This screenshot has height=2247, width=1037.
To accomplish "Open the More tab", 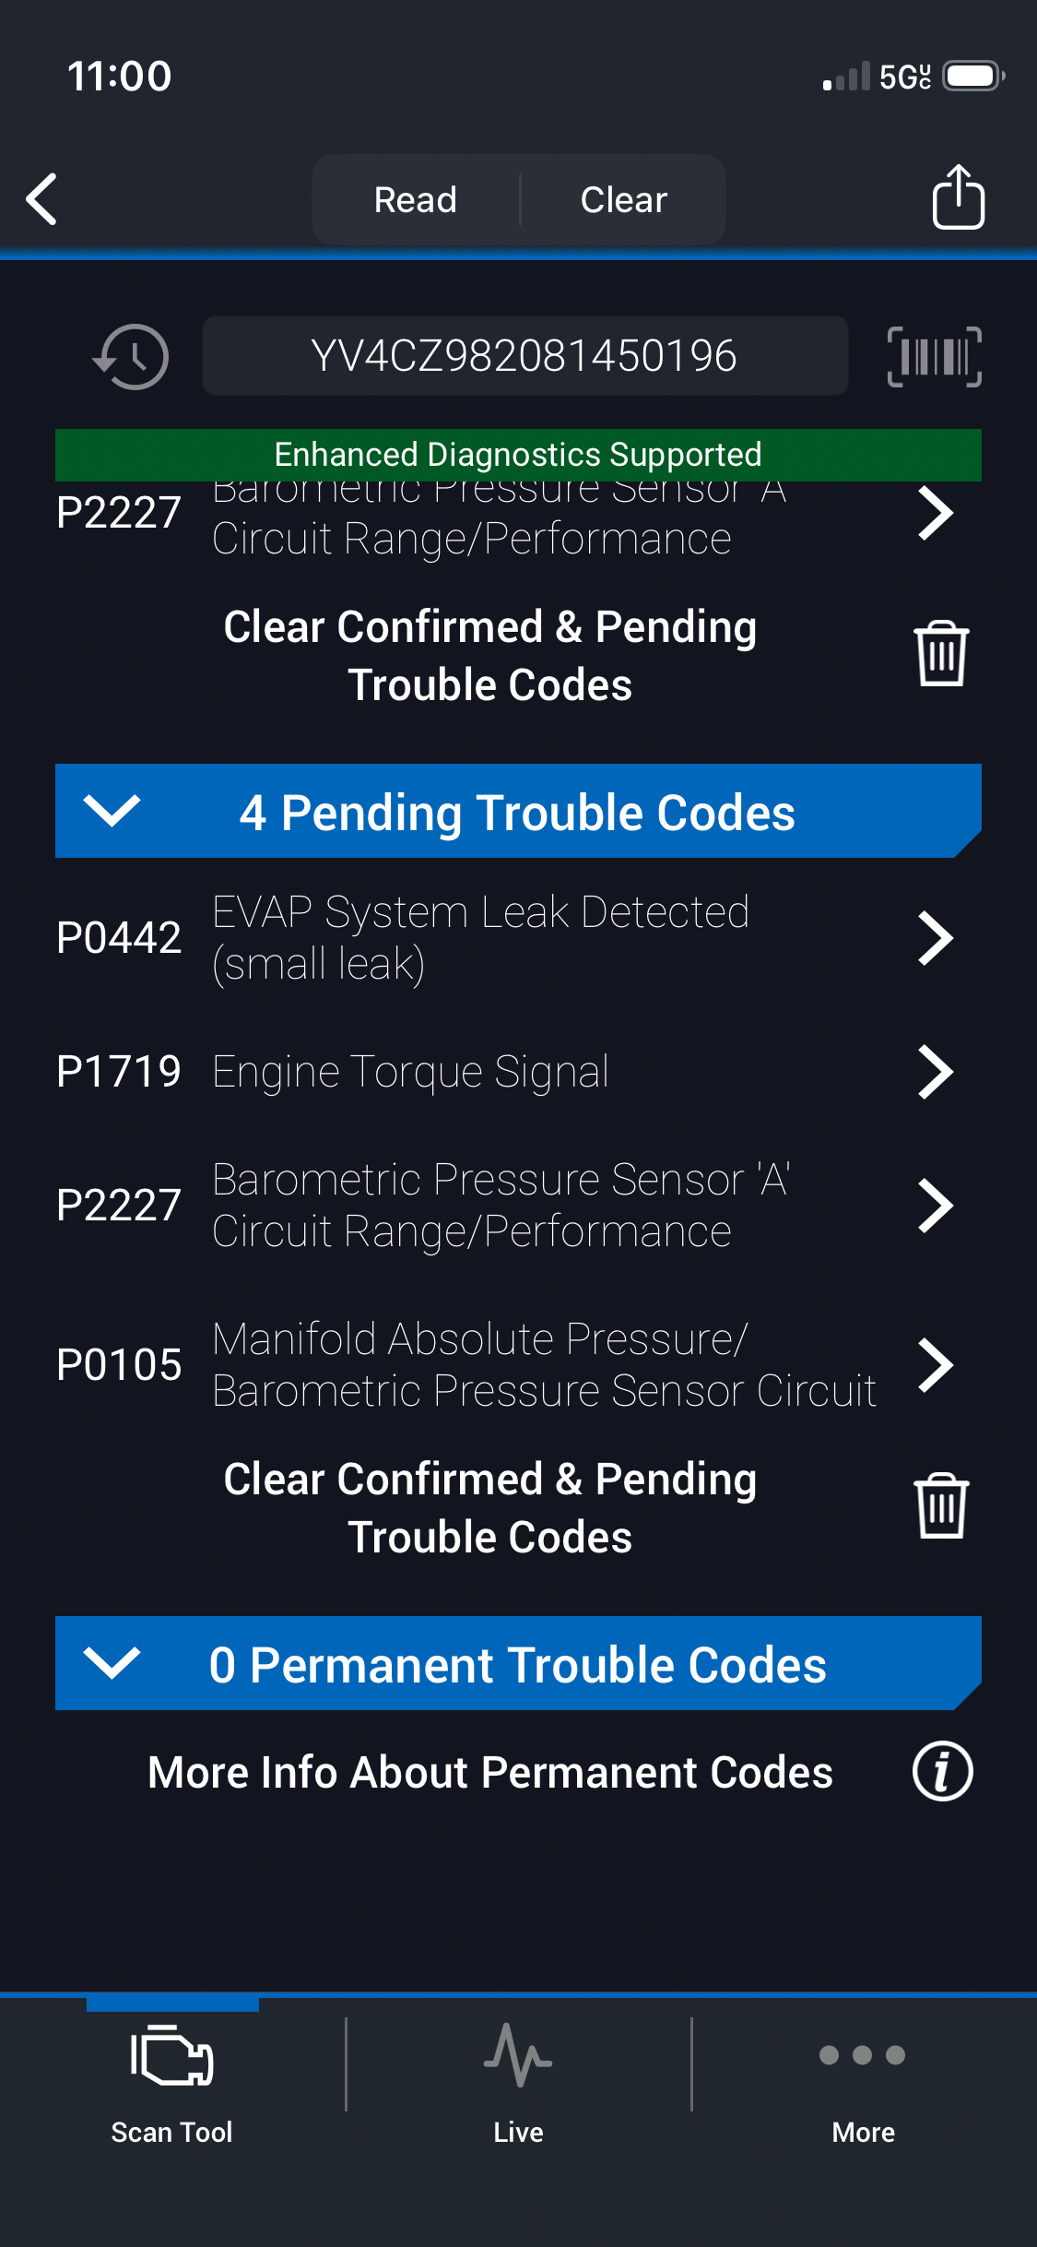I will (863, 2075).
